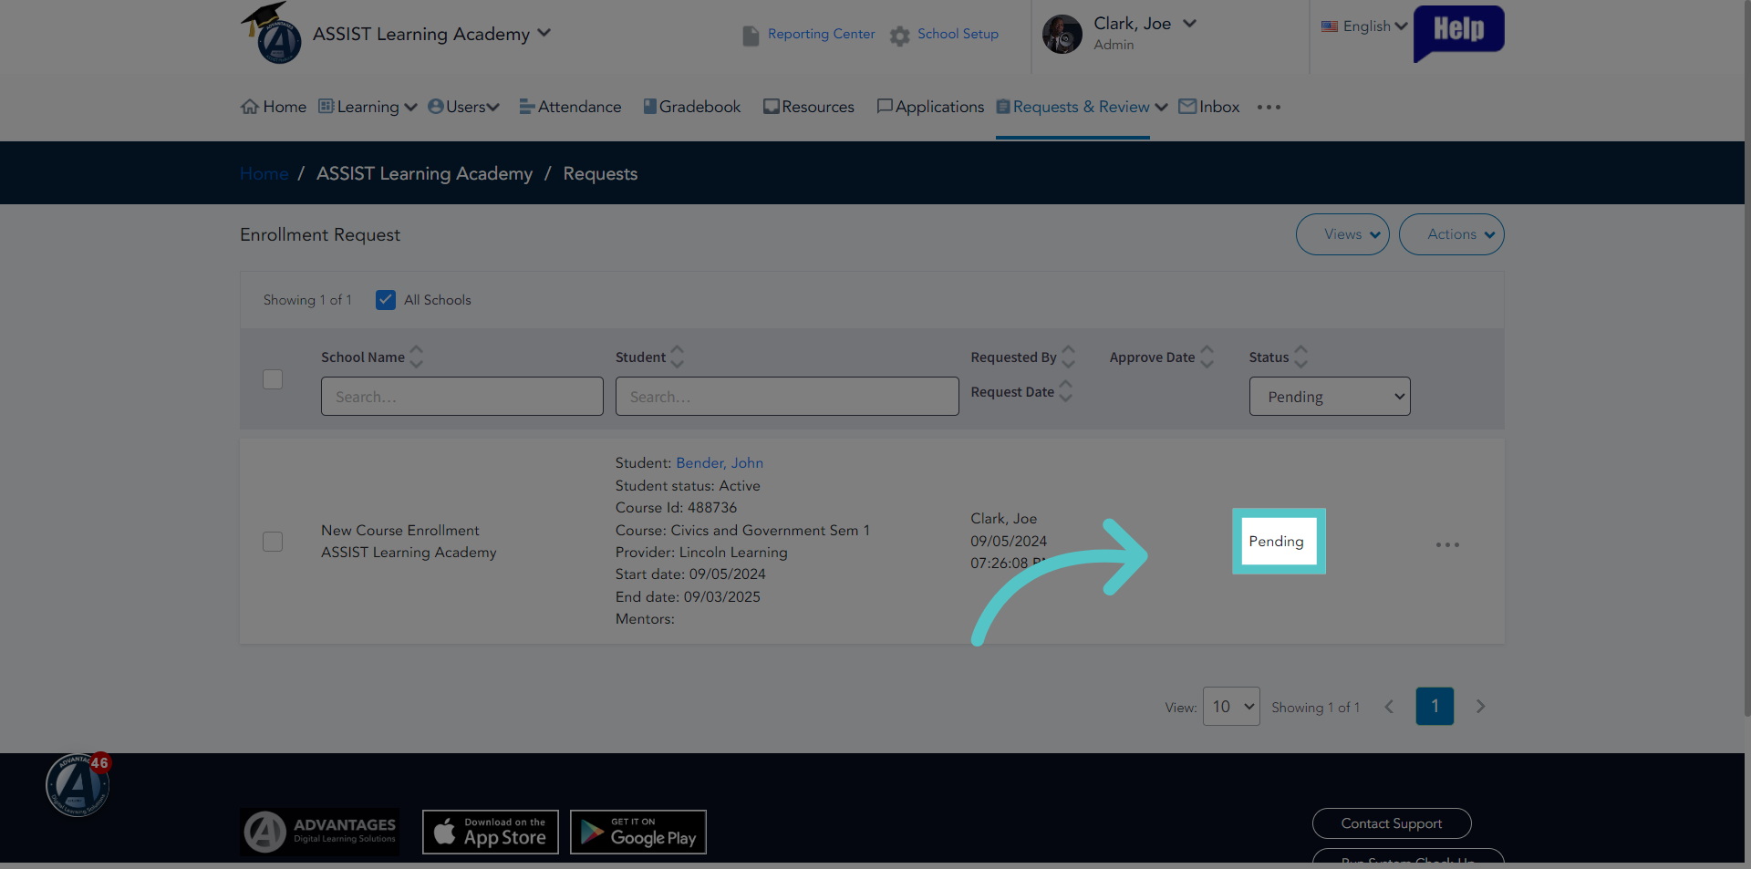Toggle the select-all header checkbox
Viewport: 1751px width, 869px height.
pyautogui.click(x=273, y=379)
